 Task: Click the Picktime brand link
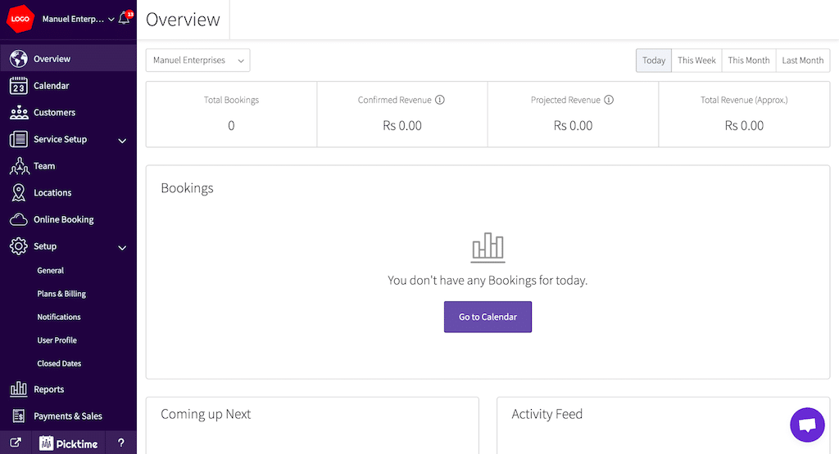(x=69, y=443)
